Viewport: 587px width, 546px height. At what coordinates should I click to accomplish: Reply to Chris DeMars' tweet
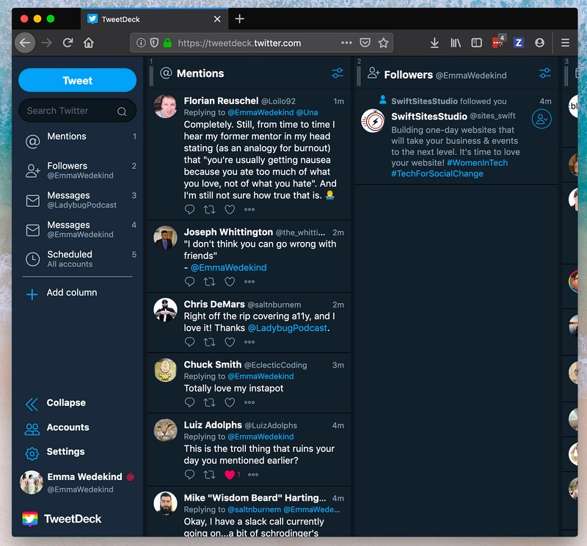pyautogui.click(x=190, y=342)
